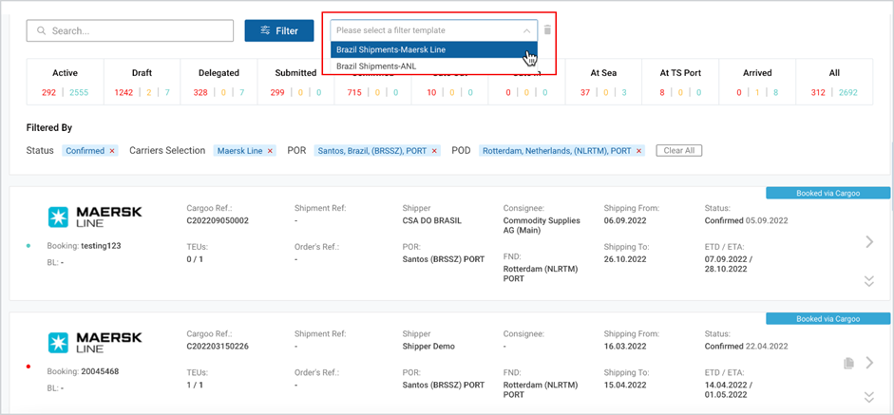Switch to the All status tab
Screen dimensions: 894x415
tap(834, 82)
